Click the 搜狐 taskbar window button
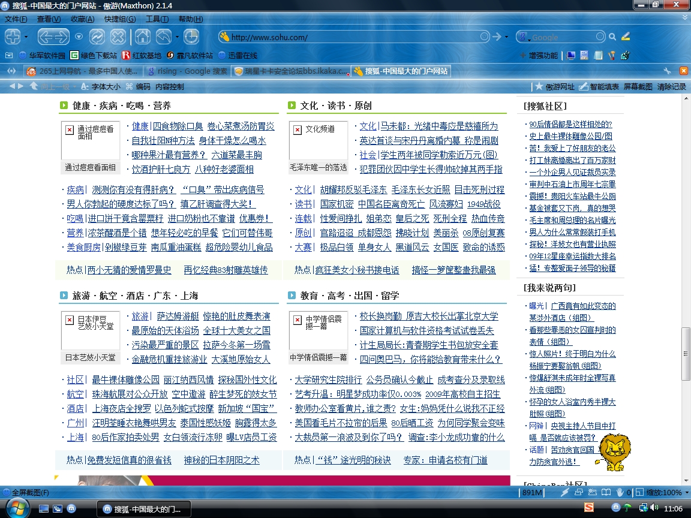691x518 pixels. (x=144, y=509)
